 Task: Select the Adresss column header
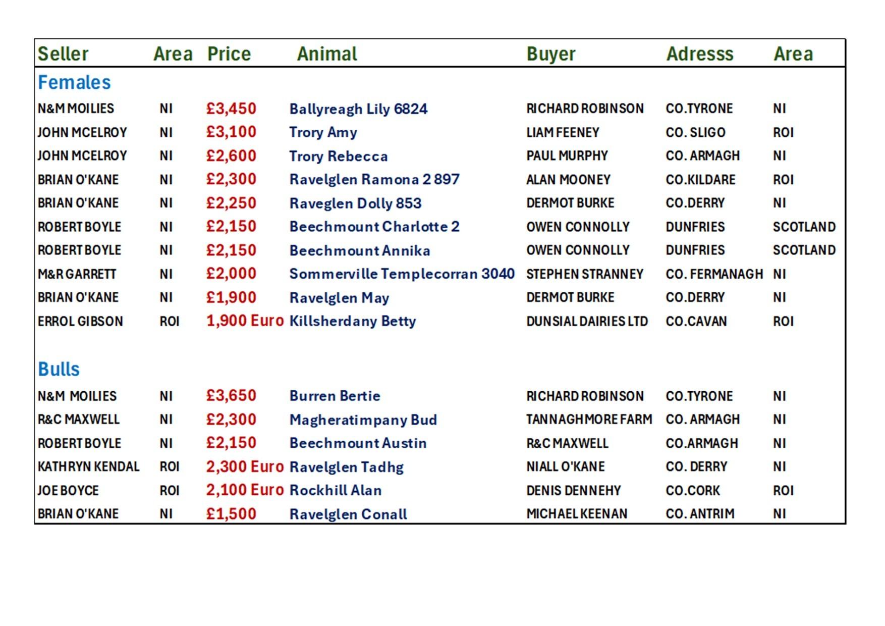pos(700,54)
